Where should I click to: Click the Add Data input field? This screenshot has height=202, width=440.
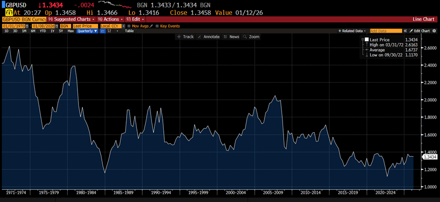(386, 31)
